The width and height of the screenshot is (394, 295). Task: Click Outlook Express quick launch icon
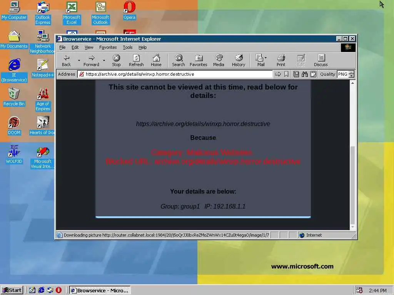tap(50, 290)
